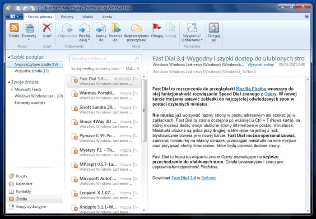Toggle flag on Leopard-X 1.07 entry
Viewport: 316px width, 219px height.
(136, 193)
